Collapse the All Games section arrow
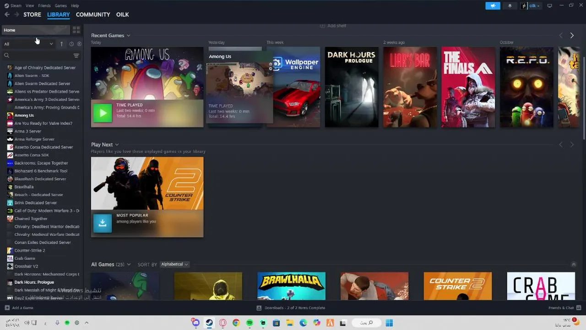The image size is (586, 330). (574, 264)
